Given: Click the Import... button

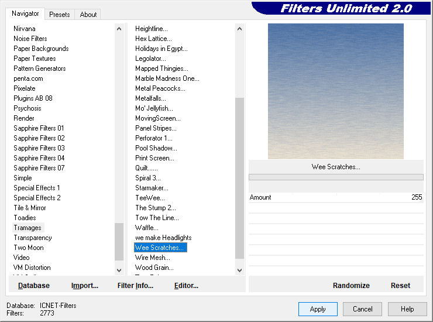Looking at the screenshot, I should (85, 286).
